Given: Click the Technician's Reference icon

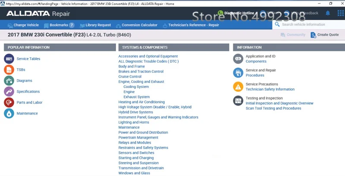Looking at the screenshot, I should [x=165, y=26].
